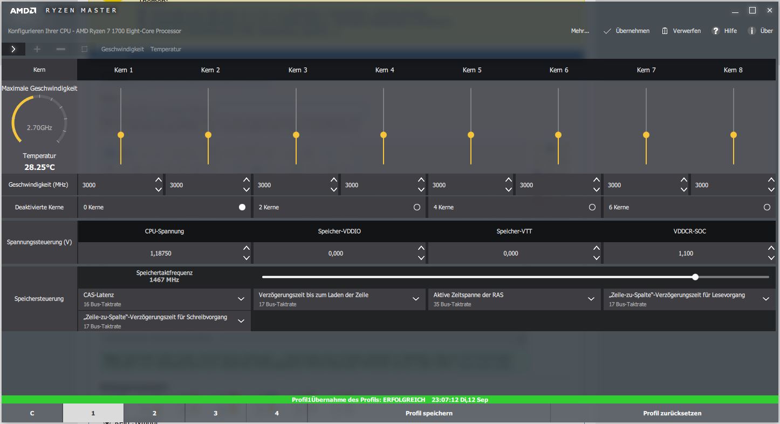Switch to profile tab 3

tap(215, 413)
